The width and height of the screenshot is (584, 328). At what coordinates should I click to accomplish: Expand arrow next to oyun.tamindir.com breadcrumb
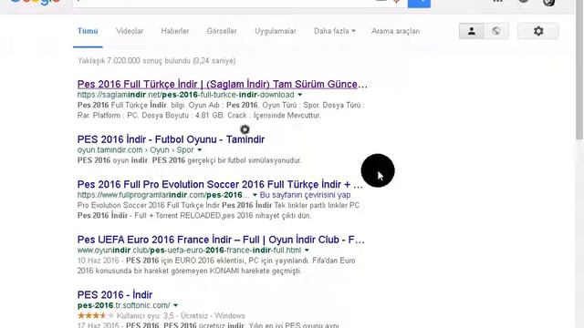coord(200,149)
